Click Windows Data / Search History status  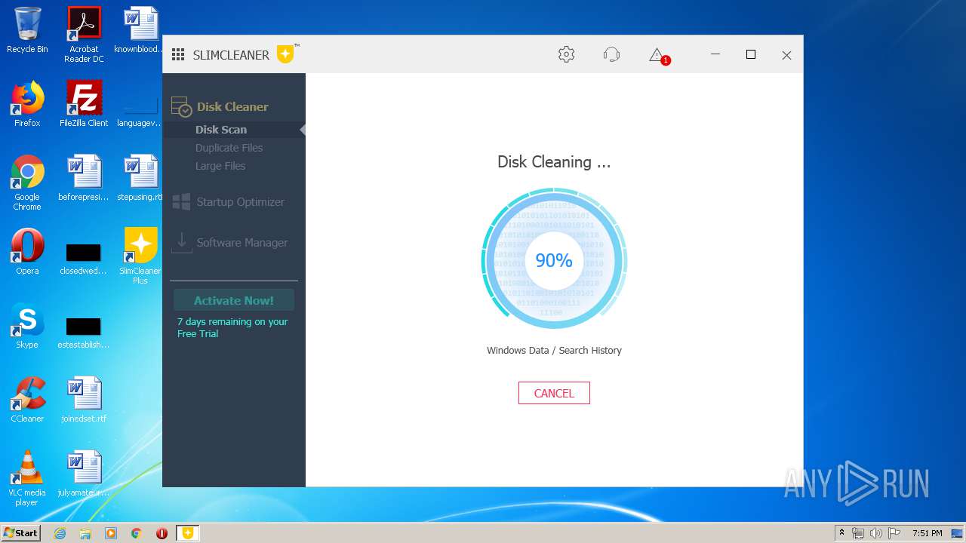[554, 350]
